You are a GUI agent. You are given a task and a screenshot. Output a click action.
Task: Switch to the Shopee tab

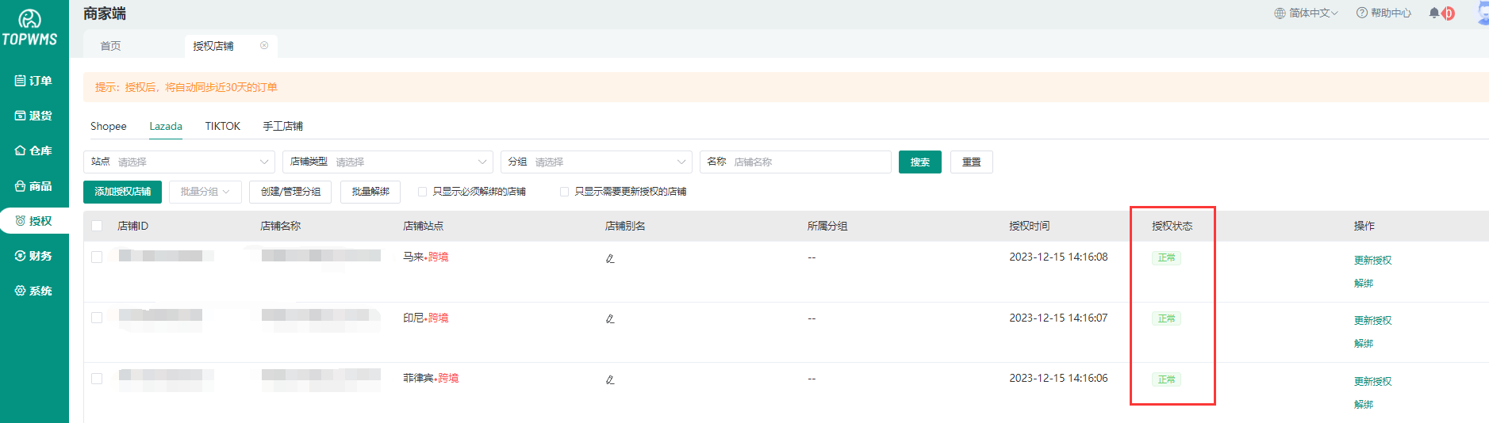[x=109, y=126]
